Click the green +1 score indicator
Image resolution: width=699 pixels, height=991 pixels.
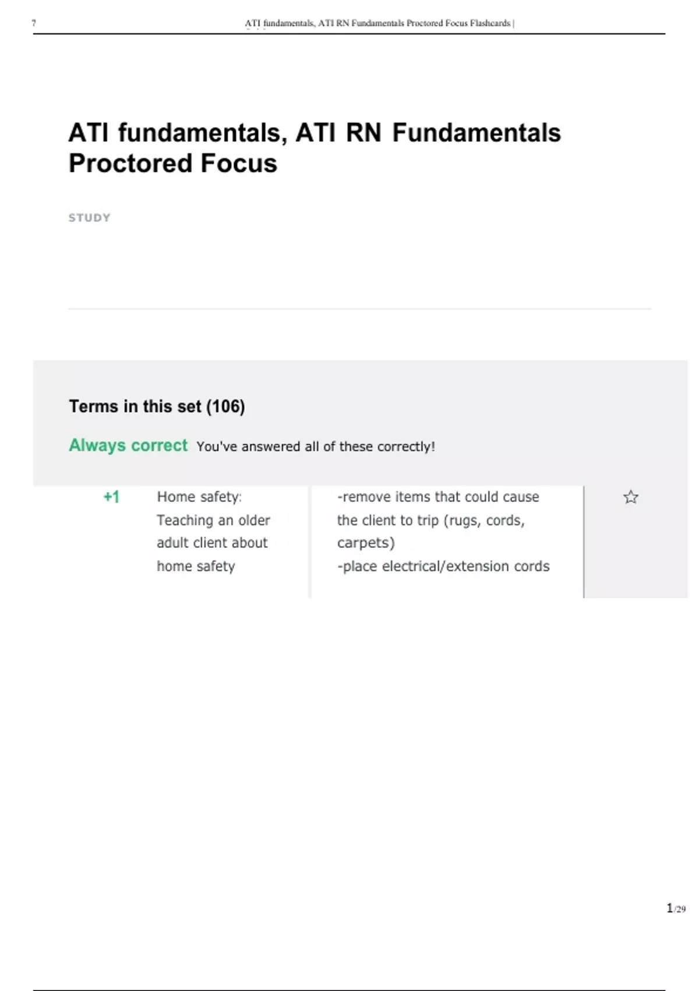pos(111,497)
